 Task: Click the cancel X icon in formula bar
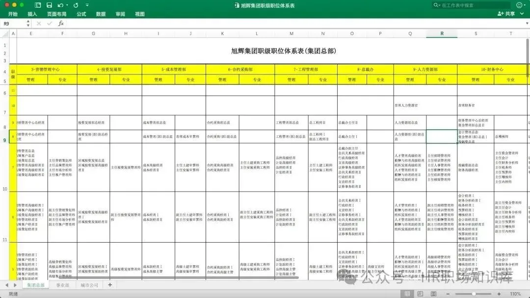(39, 24)
